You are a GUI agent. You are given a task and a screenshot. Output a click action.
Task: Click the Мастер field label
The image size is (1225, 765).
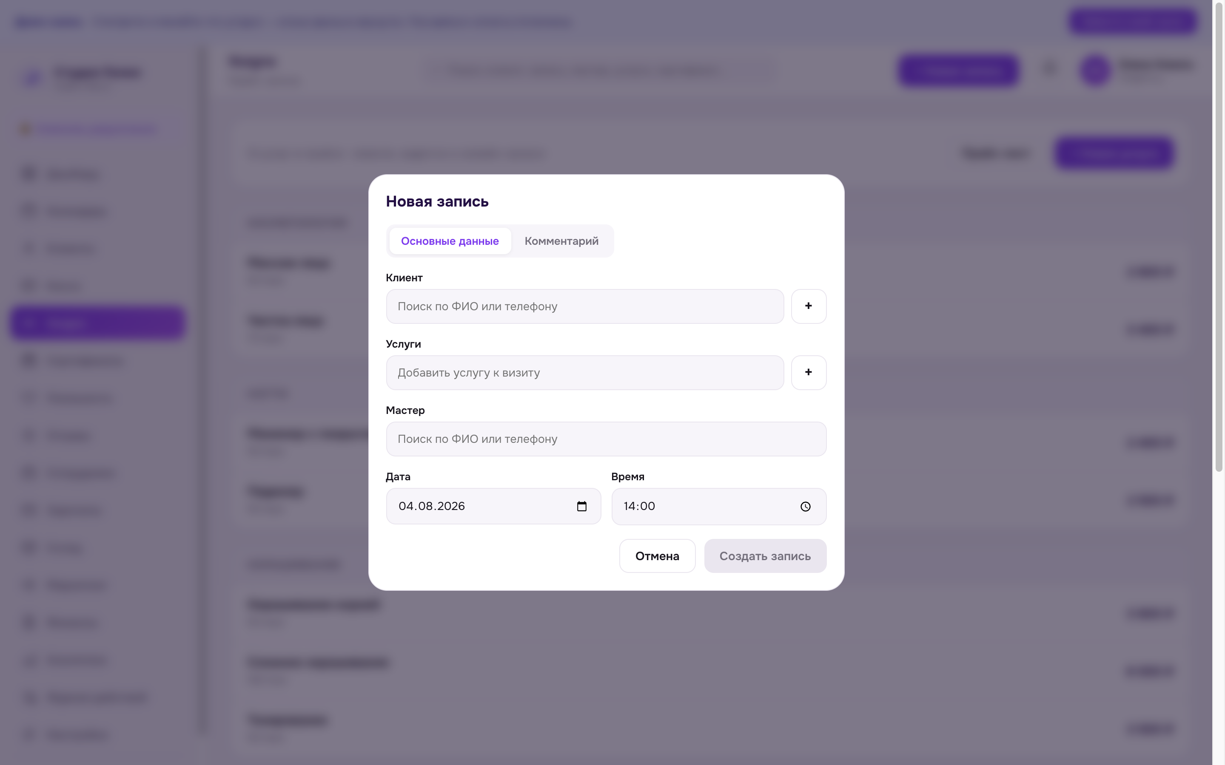[x=405, y=410]
